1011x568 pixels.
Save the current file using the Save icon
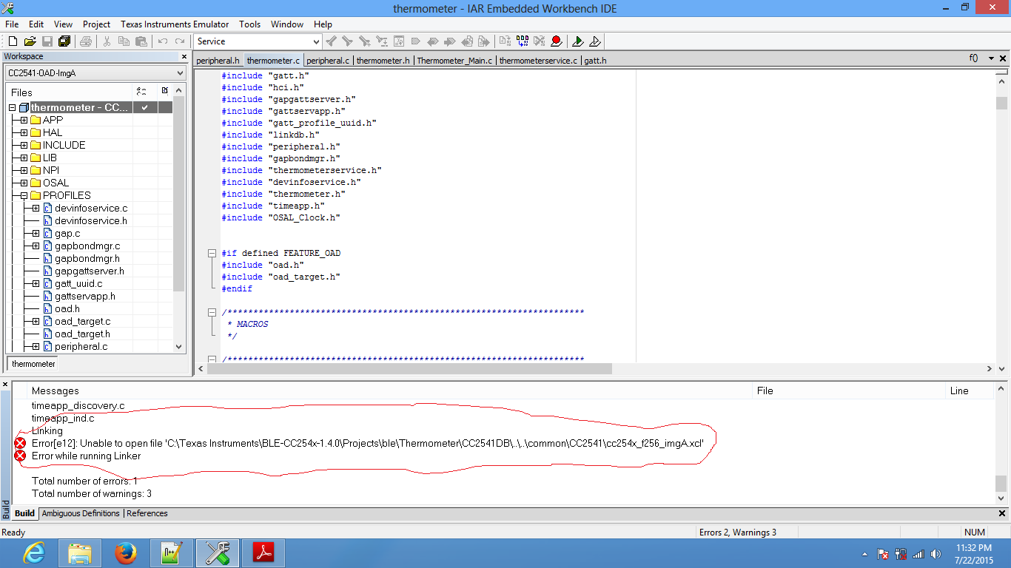[47, 41]
